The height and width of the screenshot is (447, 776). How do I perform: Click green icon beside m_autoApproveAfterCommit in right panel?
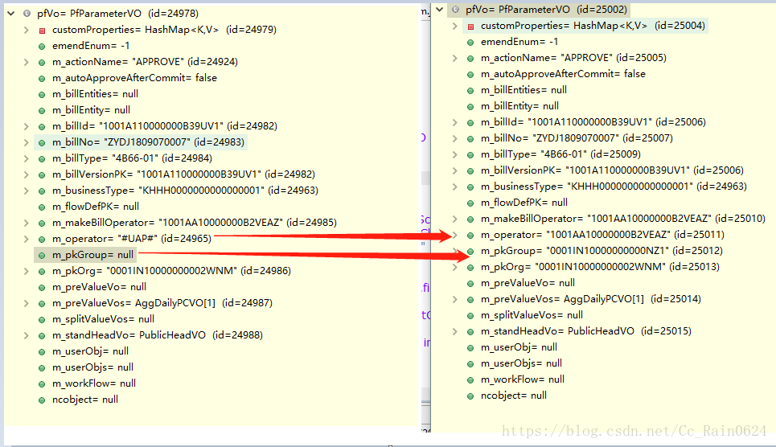[x=470, y=75]
